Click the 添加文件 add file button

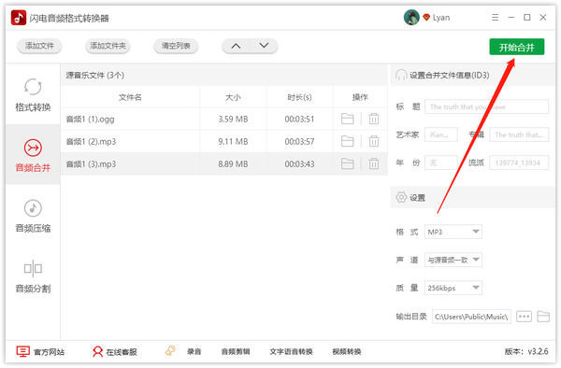[39, 46]
